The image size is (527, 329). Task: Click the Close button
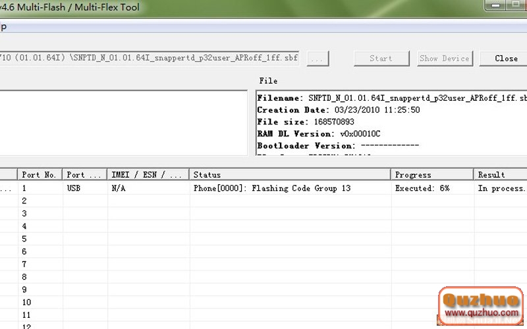(503, 59)
